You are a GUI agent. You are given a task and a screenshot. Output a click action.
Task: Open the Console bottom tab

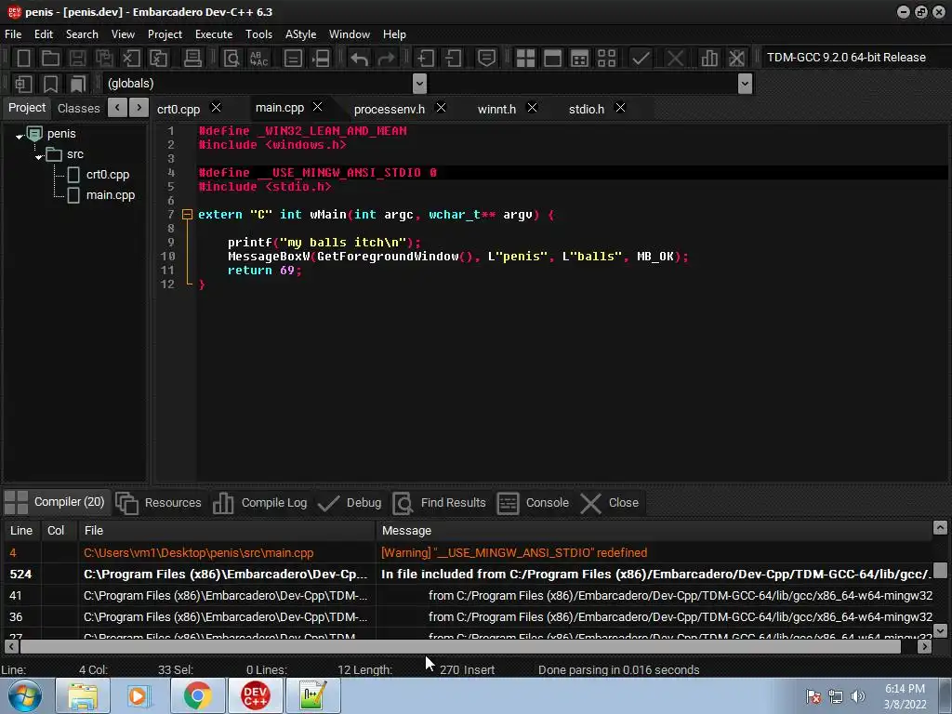(533, 503)
